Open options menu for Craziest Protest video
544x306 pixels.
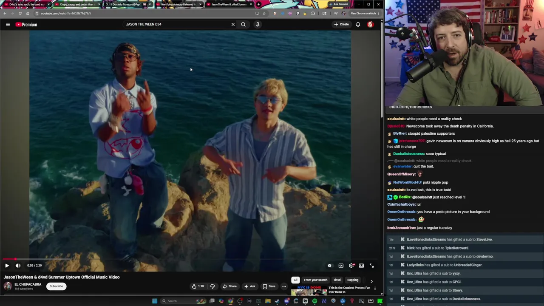[375, 289]
